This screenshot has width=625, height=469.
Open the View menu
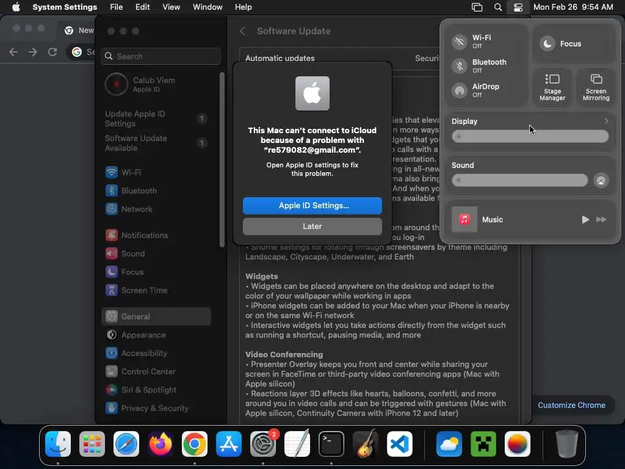tap(171, 7)
